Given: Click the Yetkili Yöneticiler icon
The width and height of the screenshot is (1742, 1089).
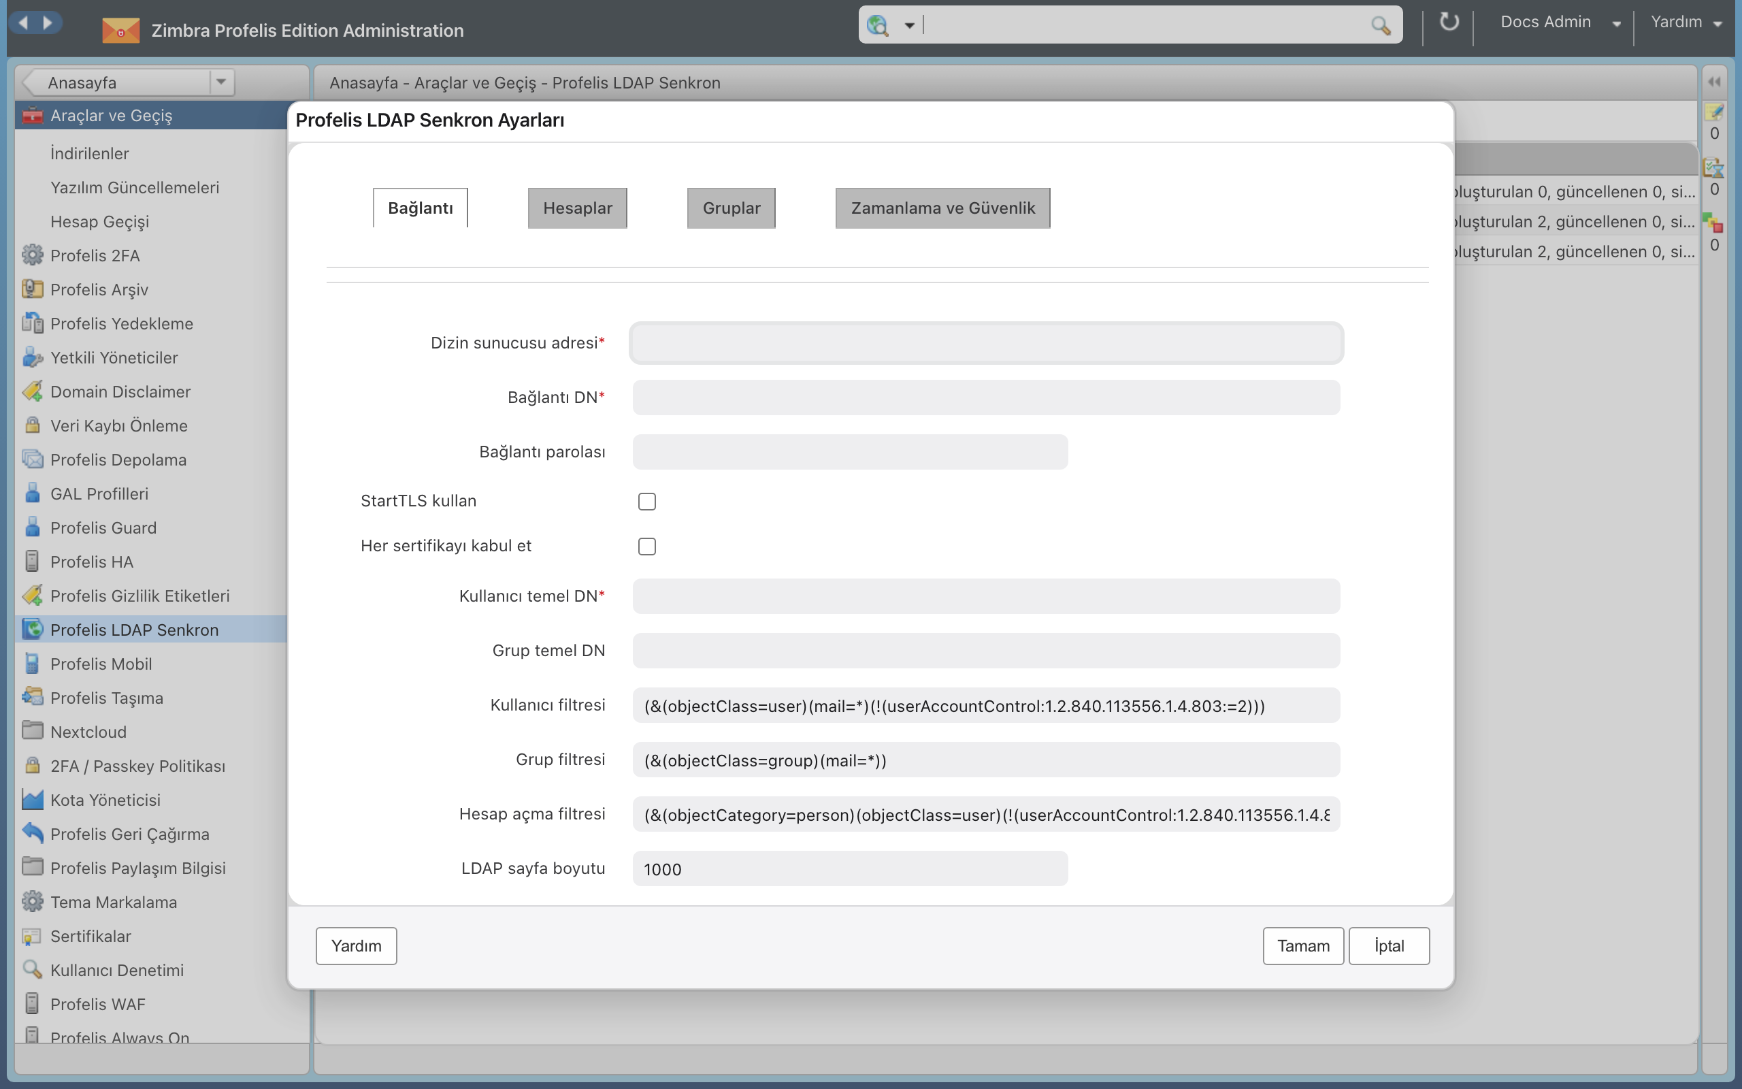Looking at the screenshot, I should [x=33, y=357].
